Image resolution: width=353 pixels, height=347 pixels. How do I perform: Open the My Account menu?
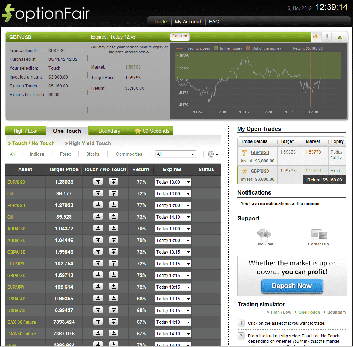[188, 21]
